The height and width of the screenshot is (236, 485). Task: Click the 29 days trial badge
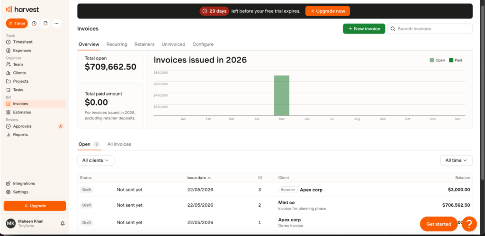pos(215,11)
